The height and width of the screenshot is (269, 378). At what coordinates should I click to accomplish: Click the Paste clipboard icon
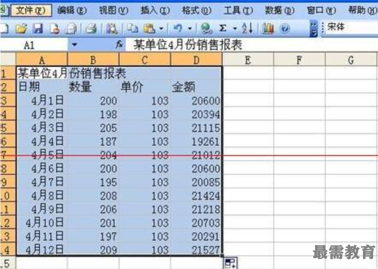[149, 29]
